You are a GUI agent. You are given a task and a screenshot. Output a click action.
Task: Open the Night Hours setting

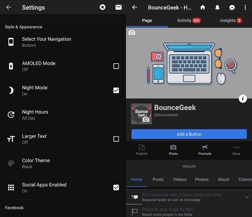tap(63, 115)
